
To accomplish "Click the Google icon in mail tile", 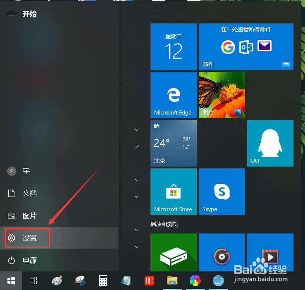I will (228, 47).
